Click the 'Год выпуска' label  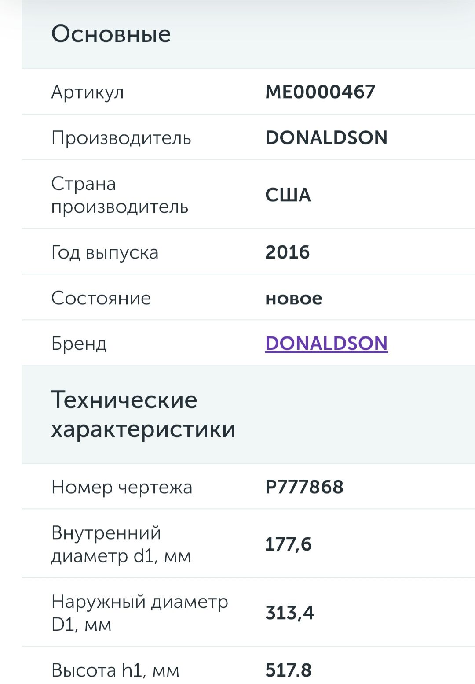point(105,252)
